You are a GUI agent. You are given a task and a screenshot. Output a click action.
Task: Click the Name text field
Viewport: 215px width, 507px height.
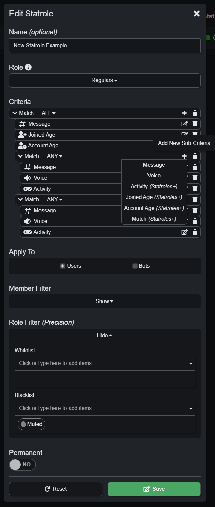coord(105,45)
